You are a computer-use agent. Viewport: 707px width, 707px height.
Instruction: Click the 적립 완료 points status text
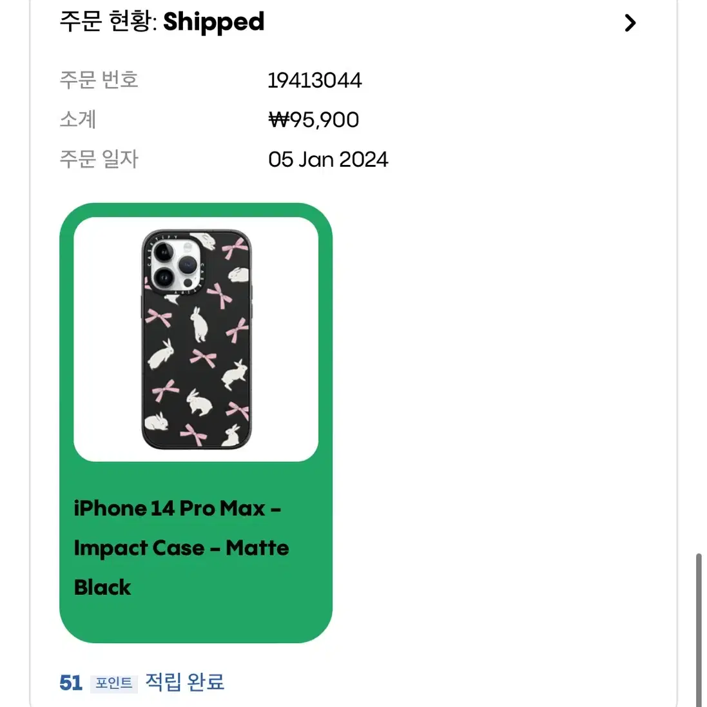(184, 682)
